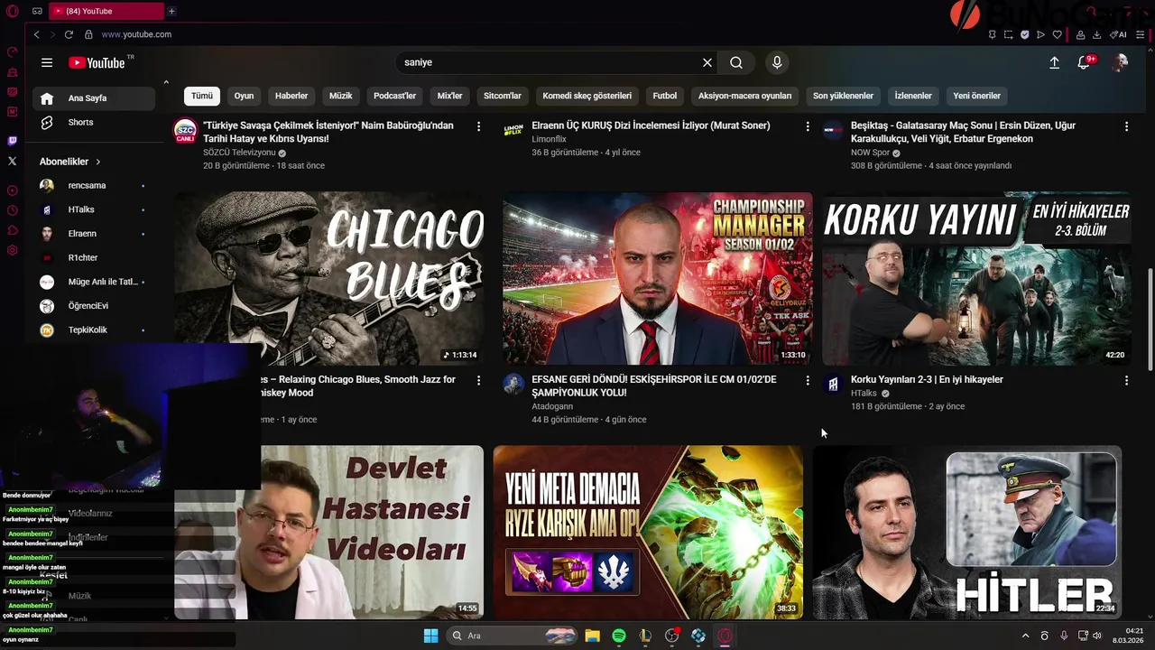This screenshot has height=650, width=1155.
Task: Click the Opera GX logo menu
Action: pyautogui.click(x=12, y=11)
